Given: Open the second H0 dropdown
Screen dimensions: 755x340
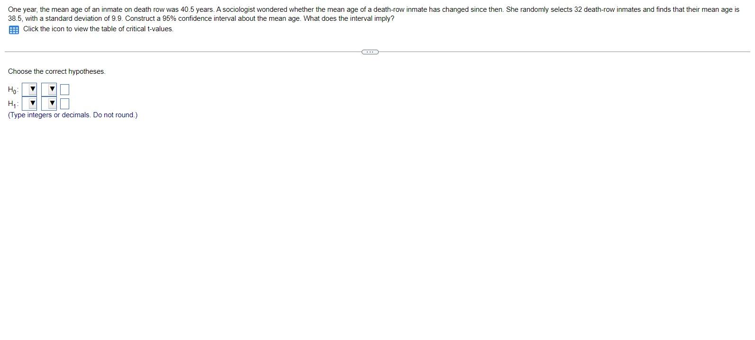Looking at the screenshot, I should point(49,89).
